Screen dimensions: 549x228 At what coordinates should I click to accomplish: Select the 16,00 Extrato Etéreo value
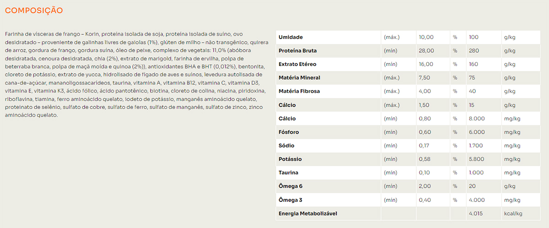coord(426,64)
